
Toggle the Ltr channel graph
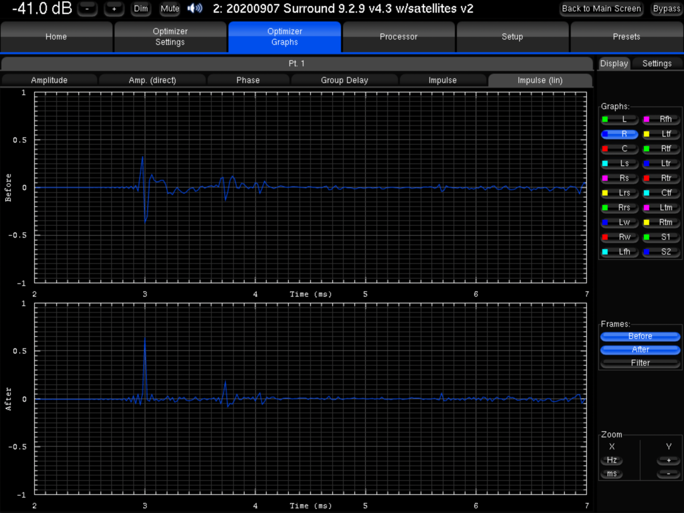pos(661,163)
